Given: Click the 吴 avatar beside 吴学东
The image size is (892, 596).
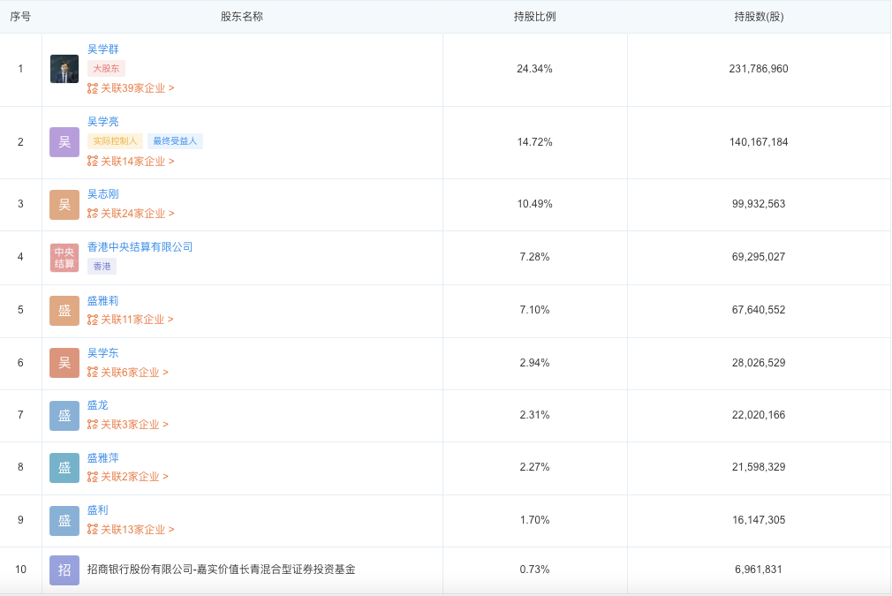Looking at the screenshot, I should pyautogui.click(x=64, y=363).
